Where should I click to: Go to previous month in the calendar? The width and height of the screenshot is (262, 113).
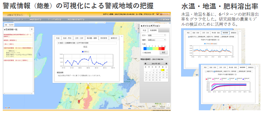pos(145,64)
